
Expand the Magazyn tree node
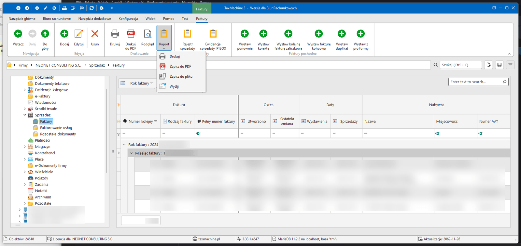tap(25, 147)
